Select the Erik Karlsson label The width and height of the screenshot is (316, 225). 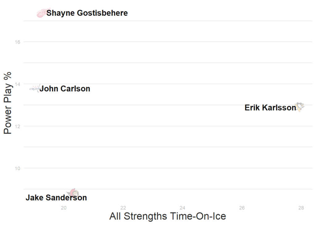pyautogui.click(x=270, y=108)
